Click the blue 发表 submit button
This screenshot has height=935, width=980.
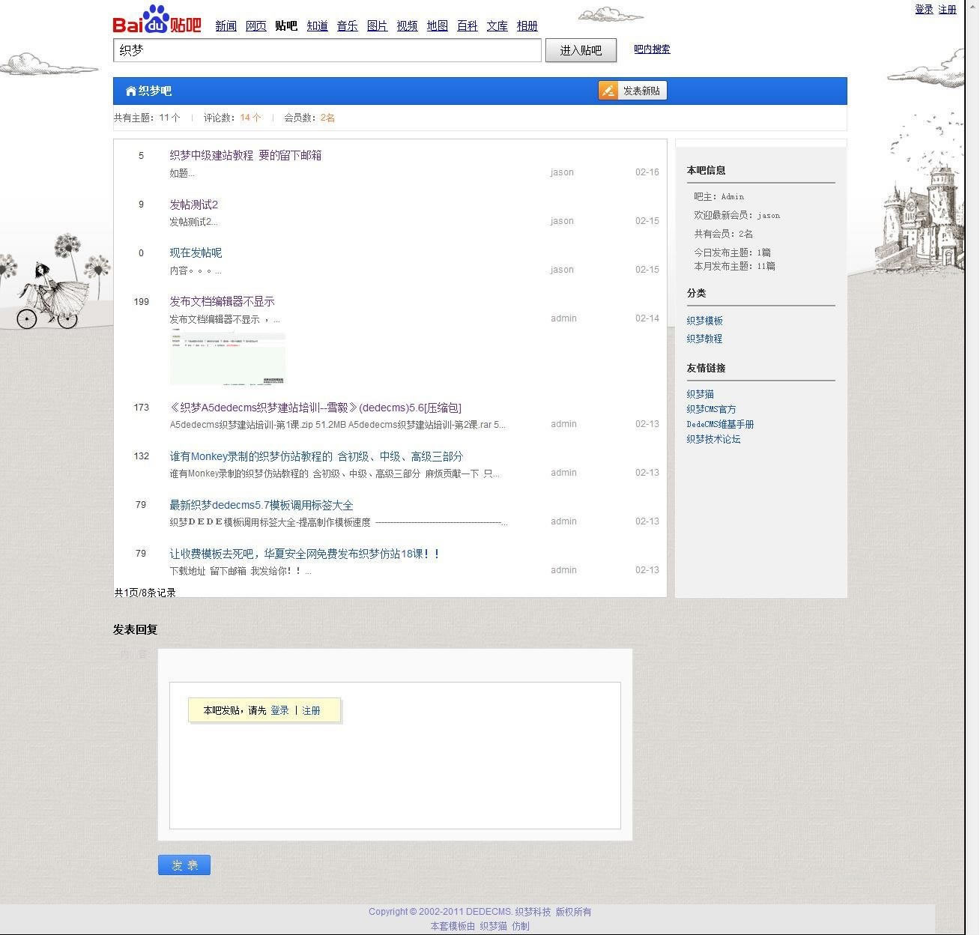pyautogui.click(x=184, y=865)
